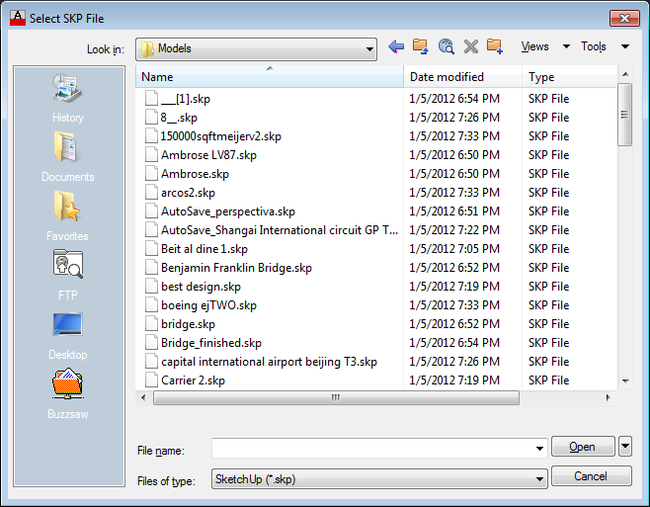Viewport: 650px width, 507px height.
Task: Click file icon next to Ambrose.skp
Action: click(x=152, y=173)
